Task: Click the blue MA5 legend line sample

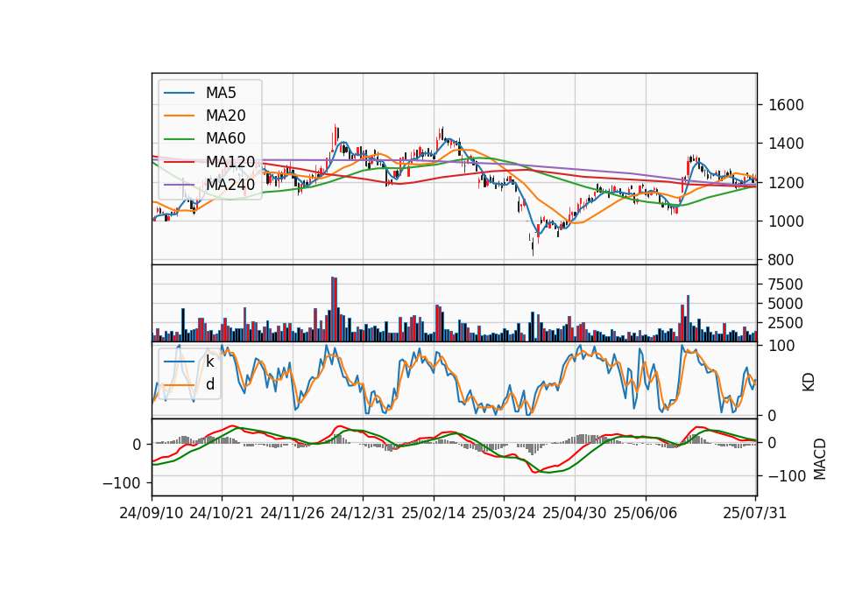Action: click(179, 93)
